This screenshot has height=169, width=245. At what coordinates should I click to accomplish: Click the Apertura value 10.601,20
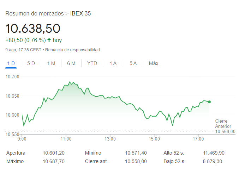point(54,153)
